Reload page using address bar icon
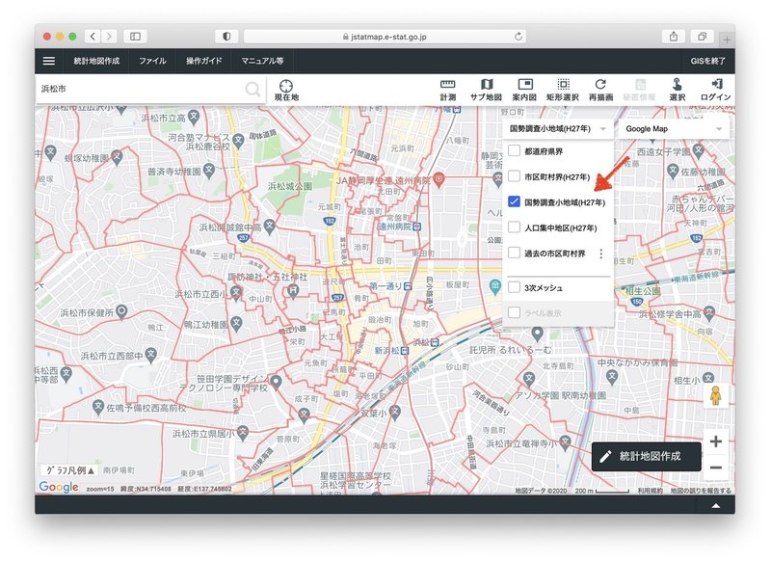771x562 pixels. (518, 37)
